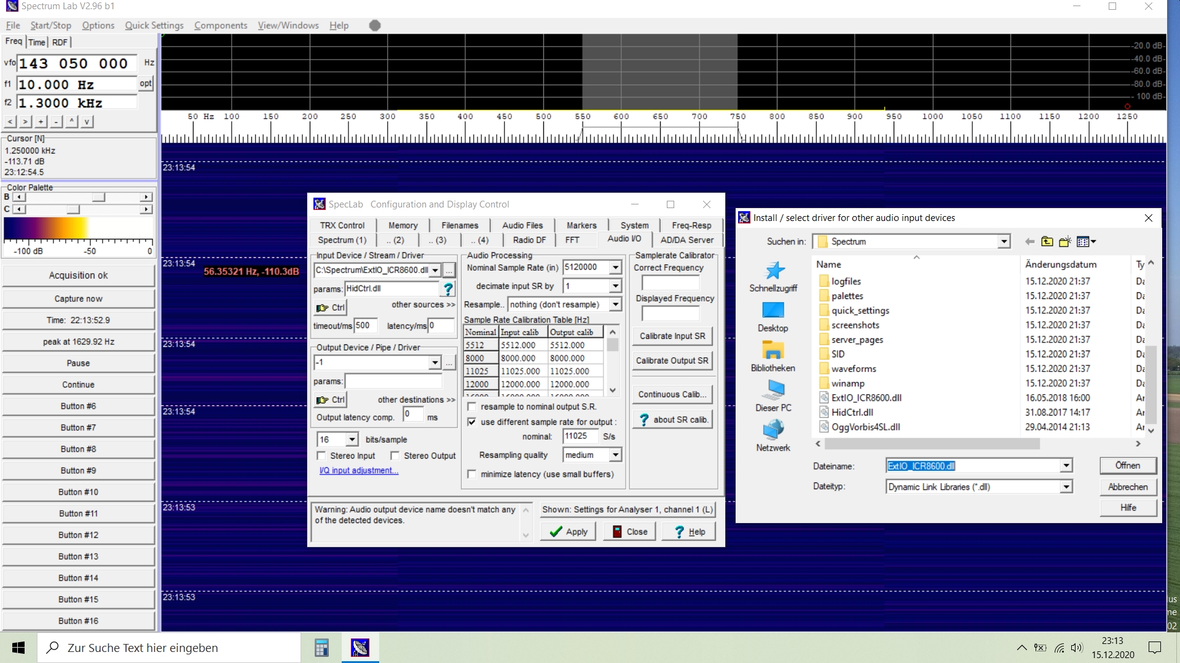Image resolution: width=1180 pixels, height=663 pixels.
Task: Go up one folder level in file dialog
Action: [x=1047, y=242]
